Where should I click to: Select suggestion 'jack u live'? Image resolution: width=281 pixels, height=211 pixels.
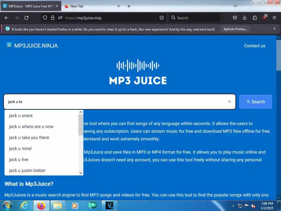tap(42, 160)
